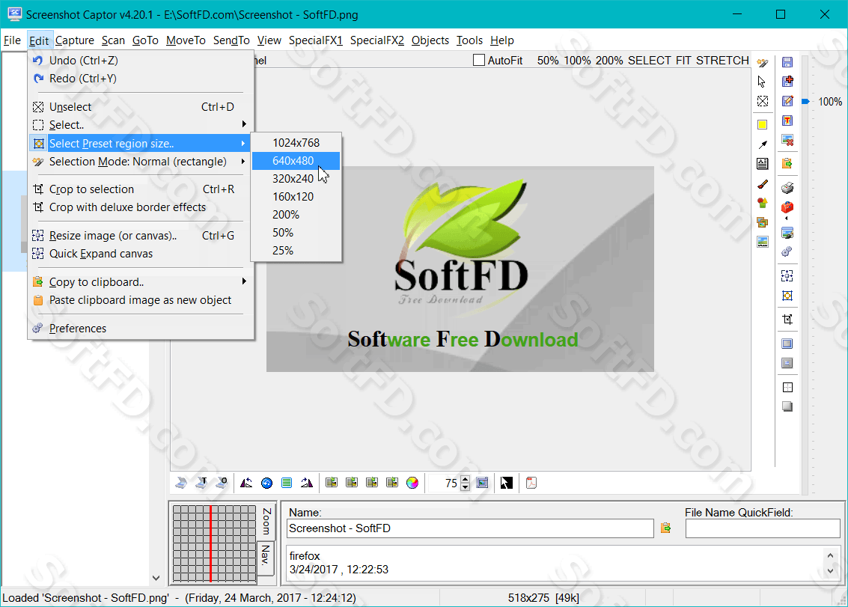
Task: Click the left panel scroll down arrow
Action: coord(156,578)
